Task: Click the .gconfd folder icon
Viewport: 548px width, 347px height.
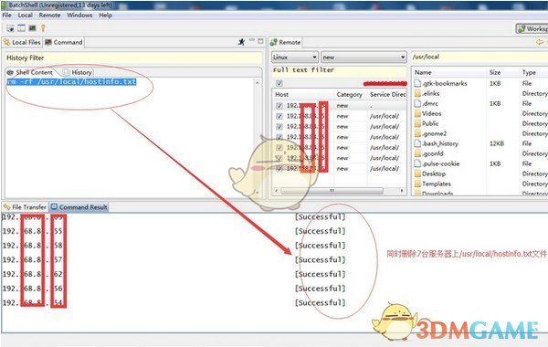Action: point(417,153)
